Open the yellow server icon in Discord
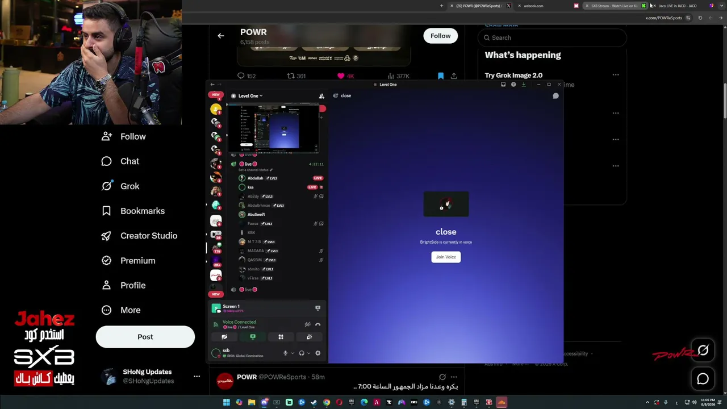This screenshot has width=727, height=409. pyautogui.click(x=216, y=109)
